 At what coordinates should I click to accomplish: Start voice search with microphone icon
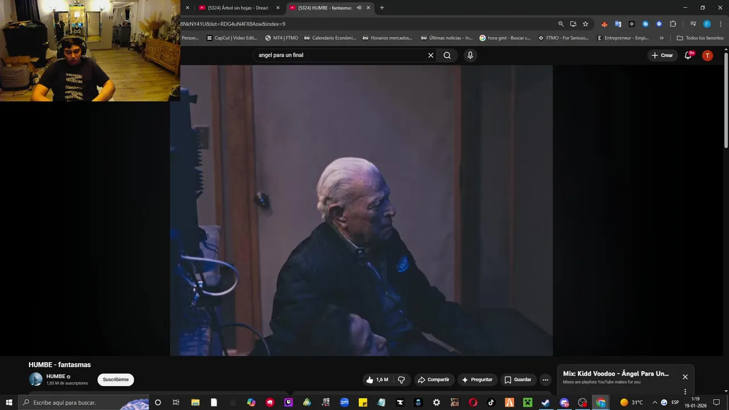[470, 55]
